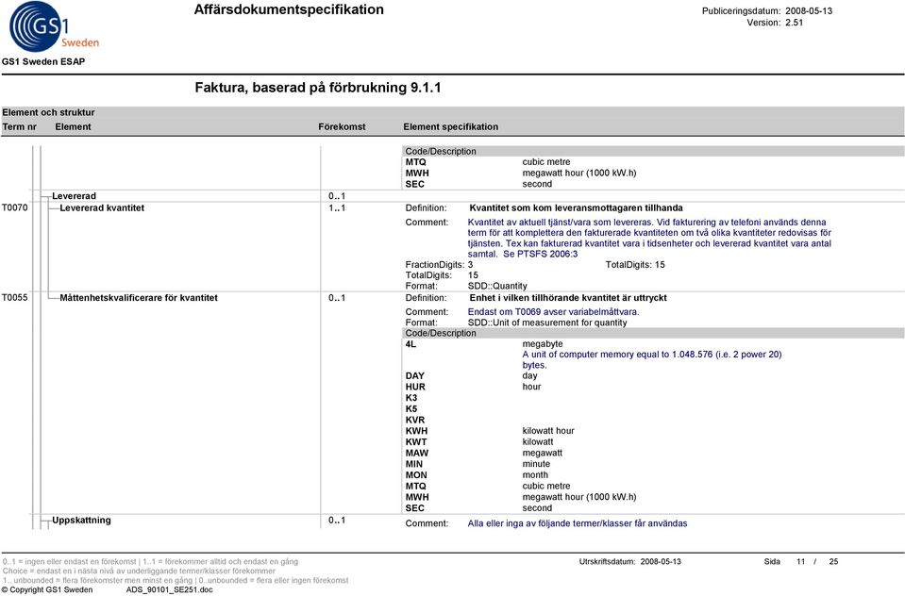Click the 'Faktura, baserad på förbrukning 9.1.1' heading

tap(317, 88)
